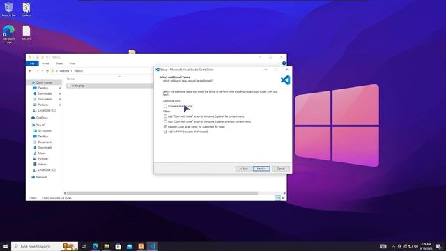Viewport: 446px width, 251px height.
Task: Cancel the VS Code setup
Action: (x=281, y=169)
